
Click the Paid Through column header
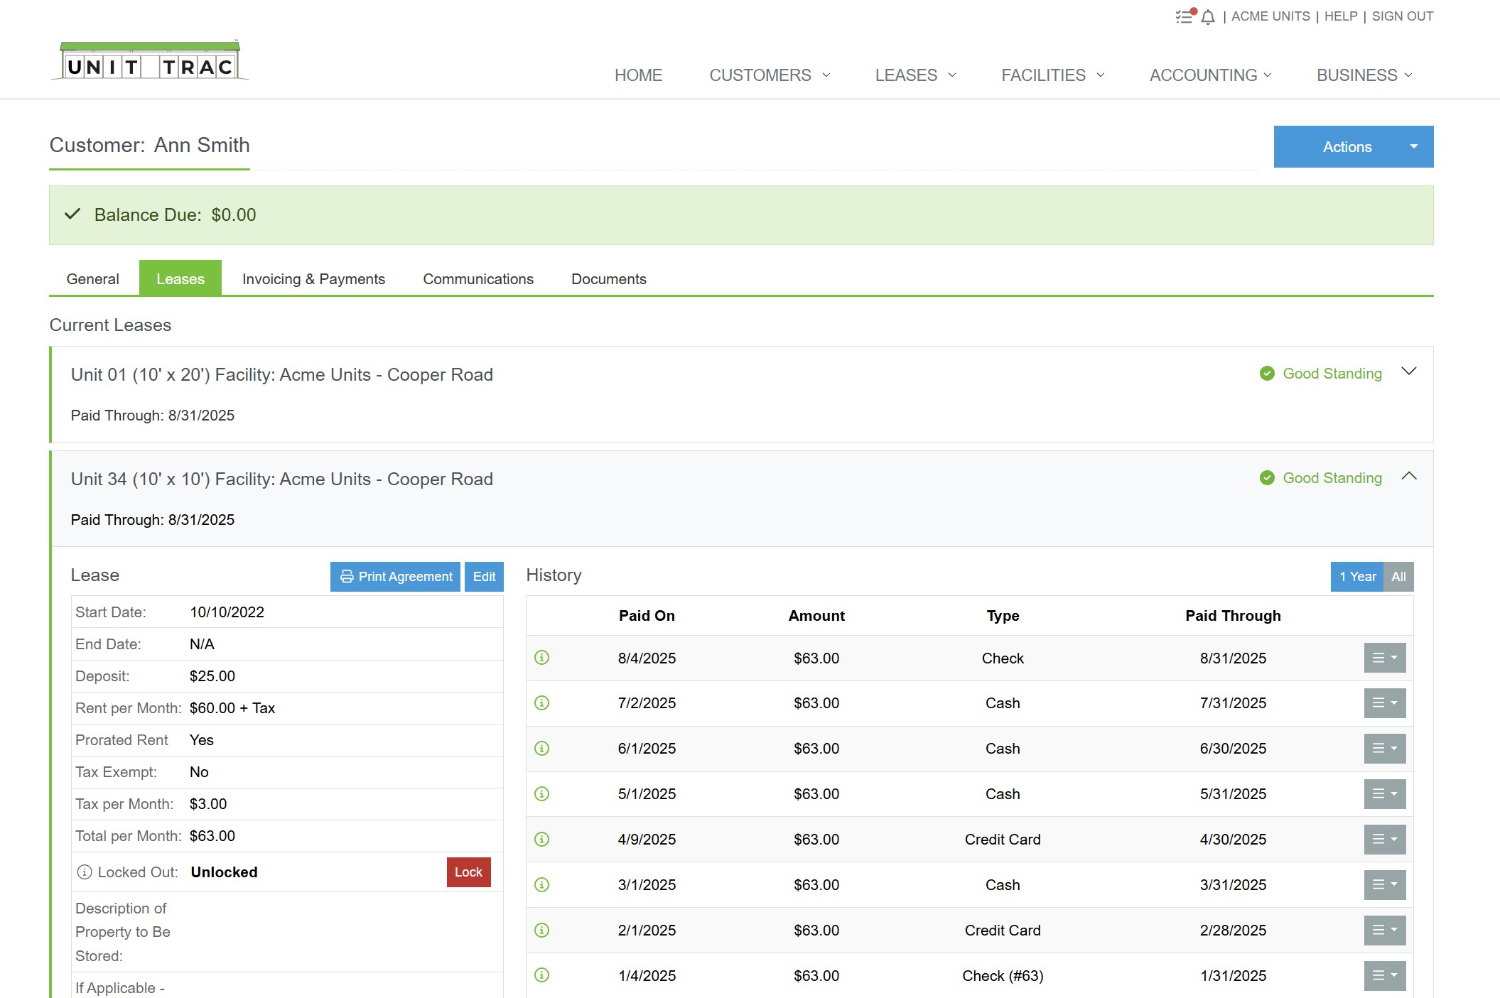pos(1233,616)
